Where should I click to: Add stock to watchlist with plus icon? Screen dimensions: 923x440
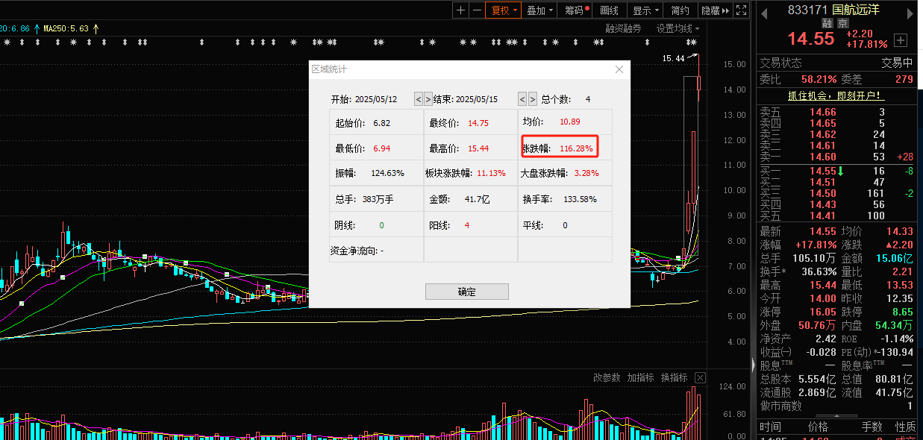coord(901,40)
